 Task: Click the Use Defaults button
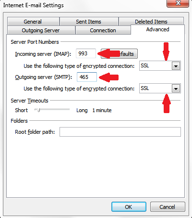click(119, 54)
